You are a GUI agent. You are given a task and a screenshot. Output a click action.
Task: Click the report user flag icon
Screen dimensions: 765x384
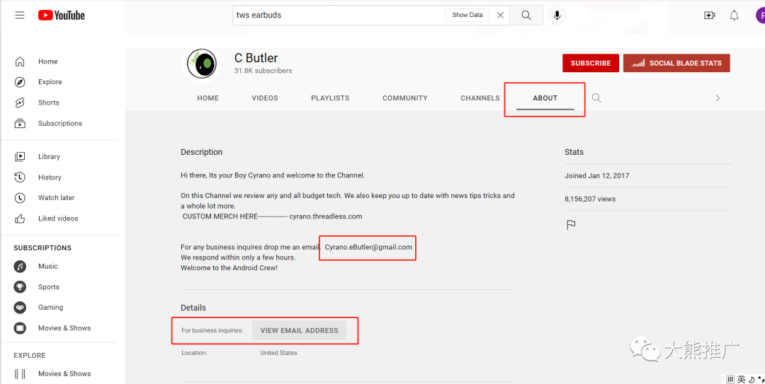coord(571,225)
